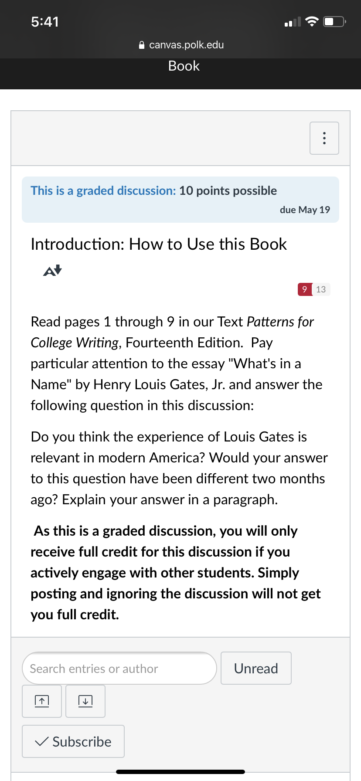Open the three-dot discussion options menu
361x781 pixels.
coord(324,138)
